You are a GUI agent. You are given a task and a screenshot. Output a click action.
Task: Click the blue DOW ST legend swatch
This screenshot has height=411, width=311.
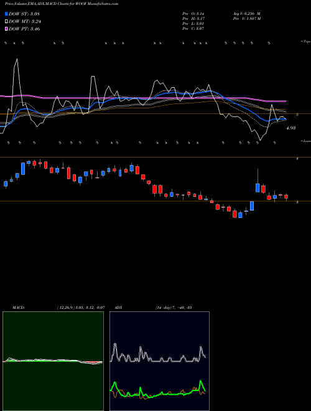(6, 14)
